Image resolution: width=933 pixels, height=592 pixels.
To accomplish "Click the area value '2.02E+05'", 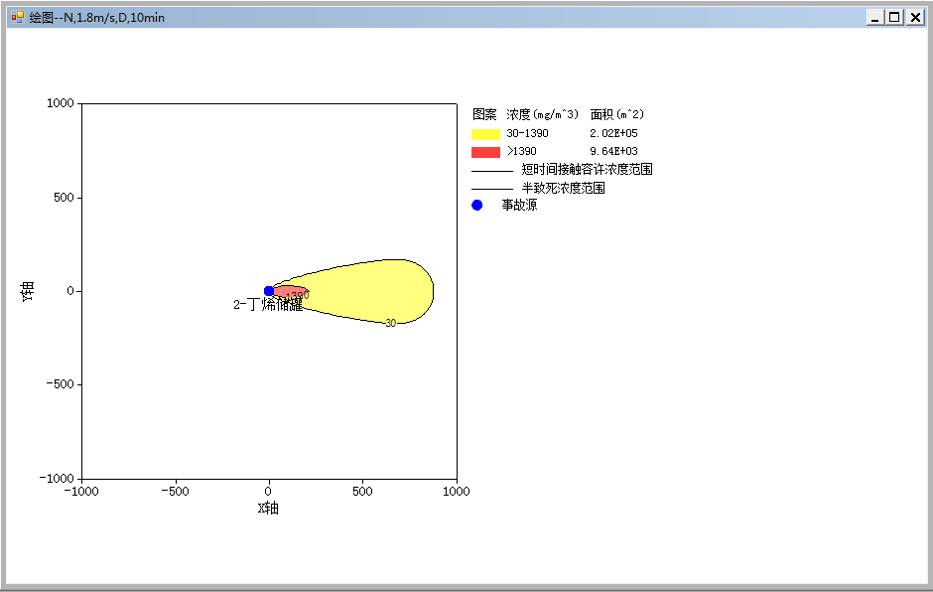I will (x=613, y=133).
